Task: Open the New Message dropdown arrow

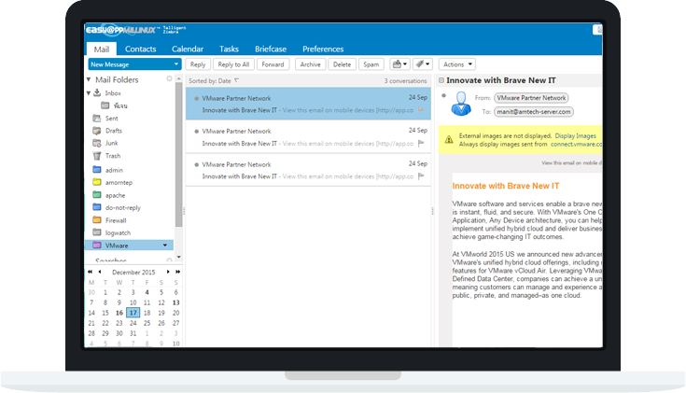Action: click(x=175, y=64)
